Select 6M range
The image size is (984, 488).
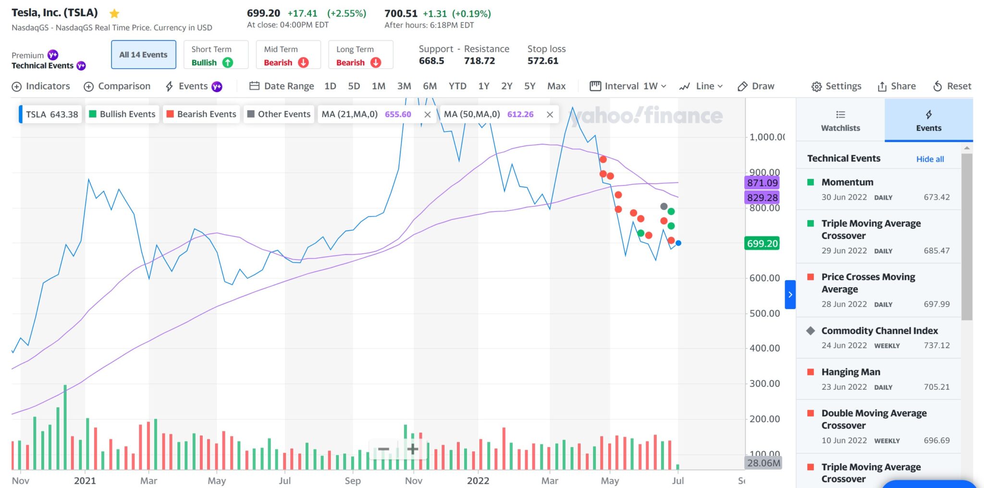(x=430, y=86)
